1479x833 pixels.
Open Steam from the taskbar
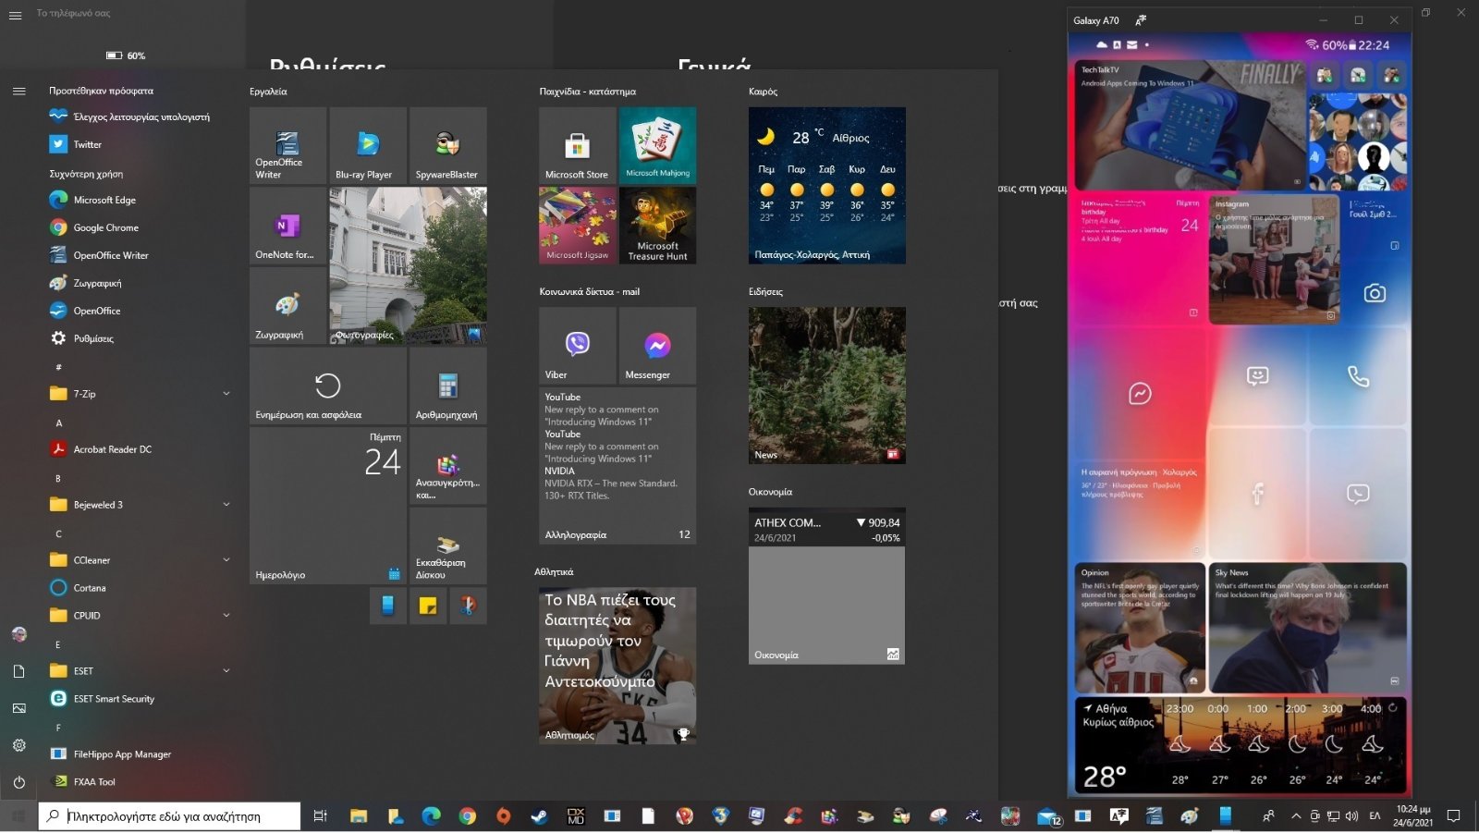[x=538, y=816]
